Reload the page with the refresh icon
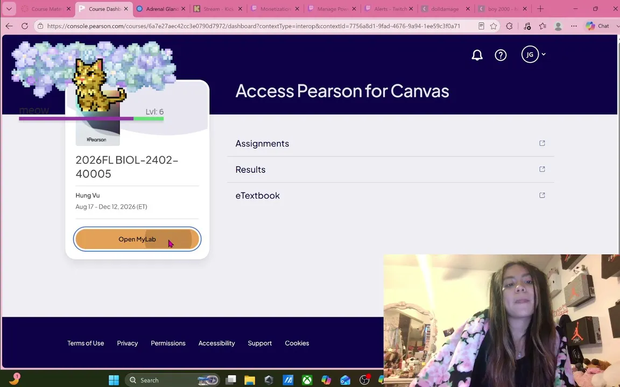Image resolution: width=620 pixels, height=387 pixels. tap(25, 26)
